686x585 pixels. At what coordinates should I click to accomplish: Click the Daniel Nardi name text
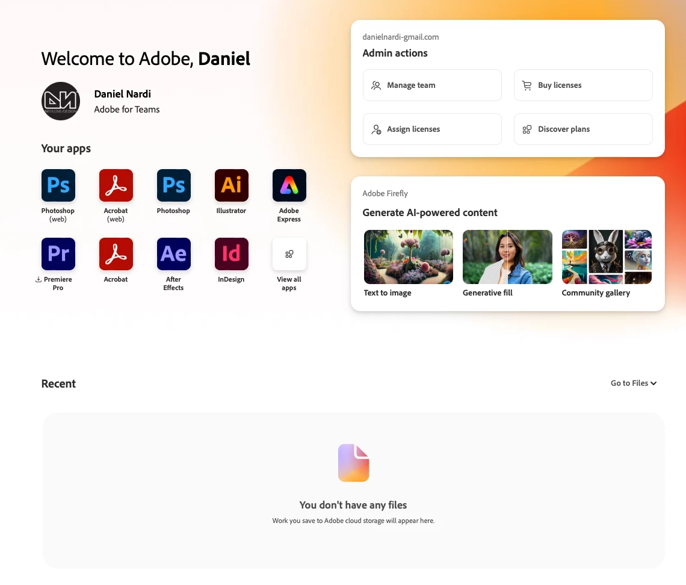(x=123, y=94)
